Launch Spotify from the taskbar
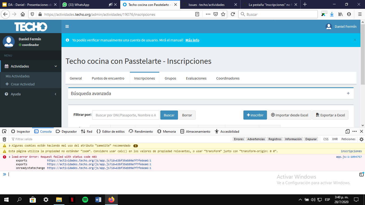Screen dimensions: 365x205 pos(85,199)
